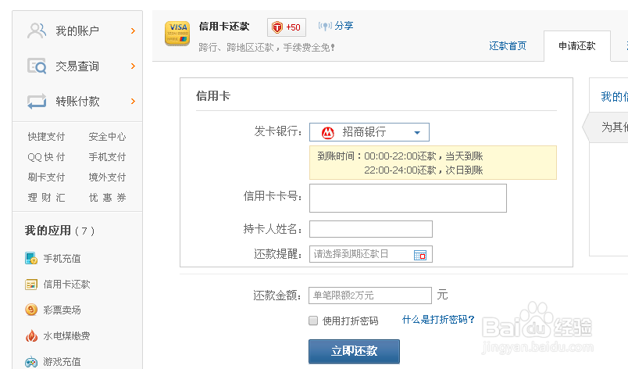Click the +50 shield badge

coord(286,27)
